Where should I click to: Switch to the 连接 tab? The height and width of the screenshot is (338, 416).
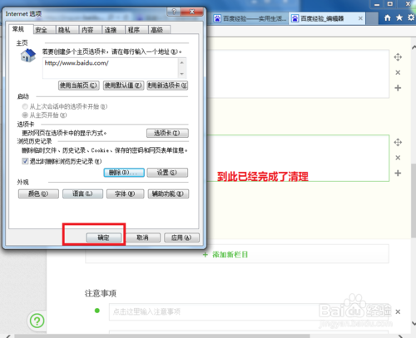click(x=111, y=30)
